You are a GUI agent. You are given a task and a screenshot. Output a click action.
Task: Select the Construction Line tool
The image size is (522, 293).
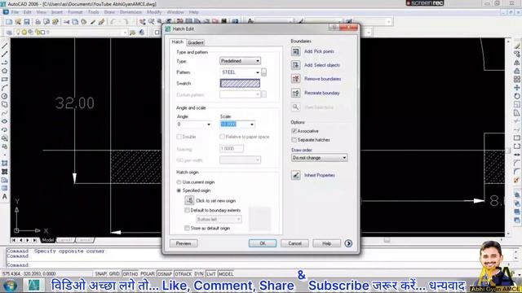click(x=5, y=54)
